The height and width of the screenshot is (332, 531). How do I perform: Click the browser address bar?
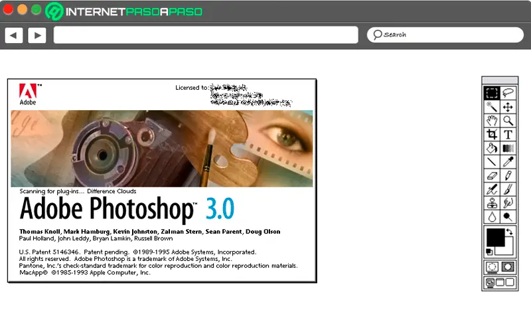206,35
